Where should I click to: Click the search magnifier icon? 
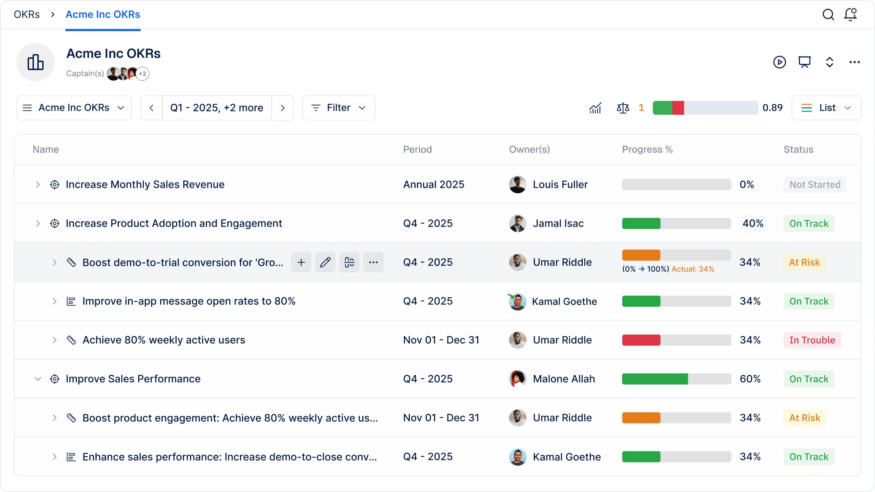pos(828,15)
